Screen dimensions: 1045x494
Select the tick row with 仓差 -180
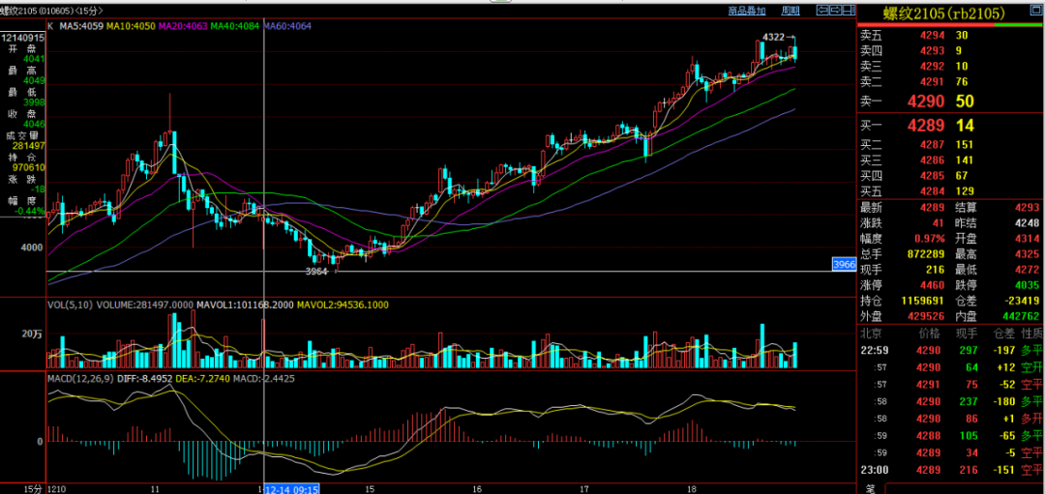tap(951, 402)
